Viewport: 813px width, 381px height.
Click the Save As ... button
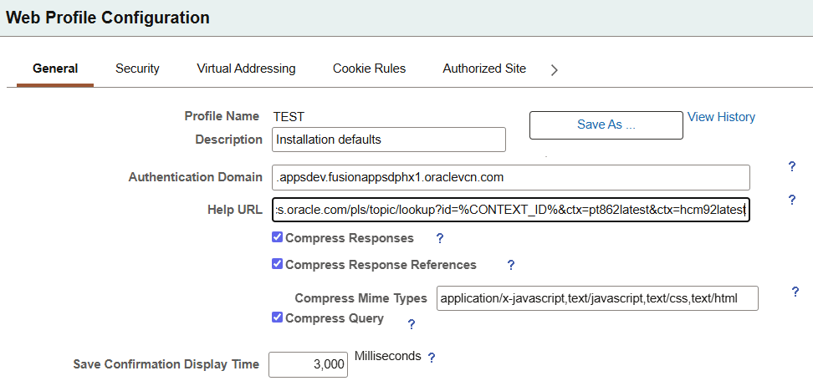coord(606,124)
